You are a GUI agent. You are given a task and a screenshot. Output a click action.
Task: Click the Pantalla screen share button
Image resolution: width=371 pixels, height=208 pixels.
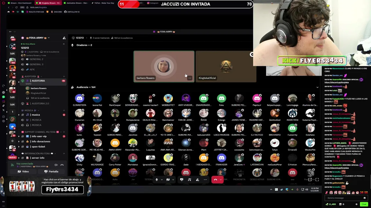51,172
